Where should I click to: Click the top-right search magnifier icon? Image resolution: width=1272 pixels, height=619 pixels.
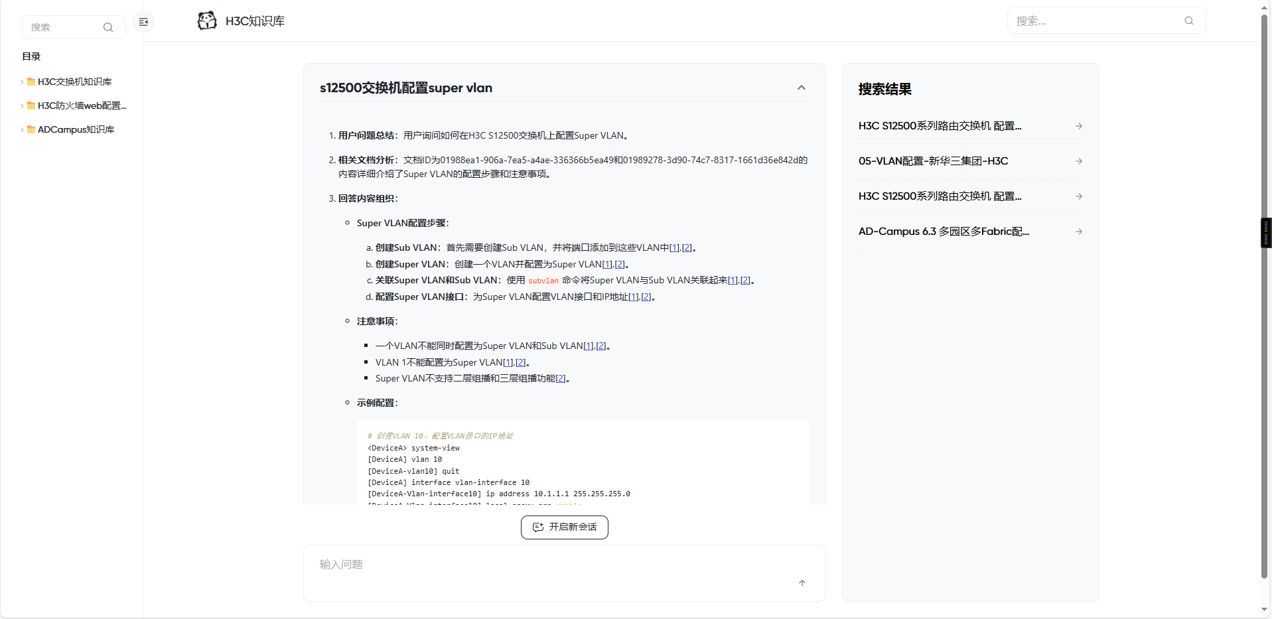pos(1189,21)
